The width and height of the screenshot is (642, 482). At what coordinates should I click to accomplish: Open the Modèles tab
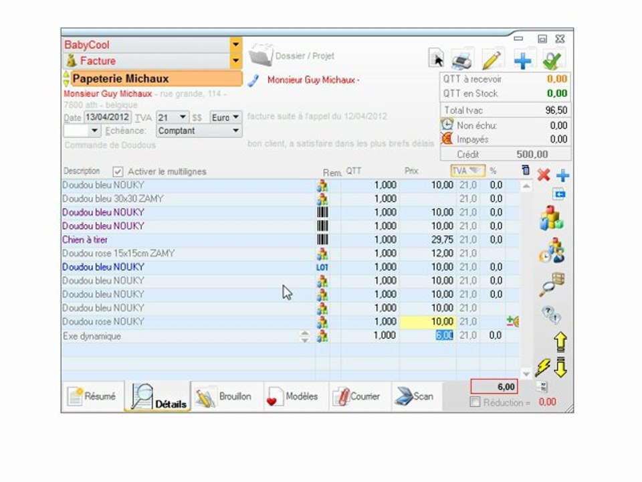click(x=296, y=397)
